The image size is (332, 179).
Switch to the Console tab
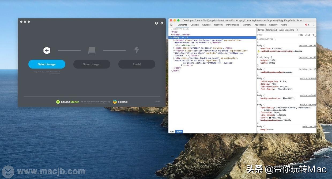coord(195,25)
